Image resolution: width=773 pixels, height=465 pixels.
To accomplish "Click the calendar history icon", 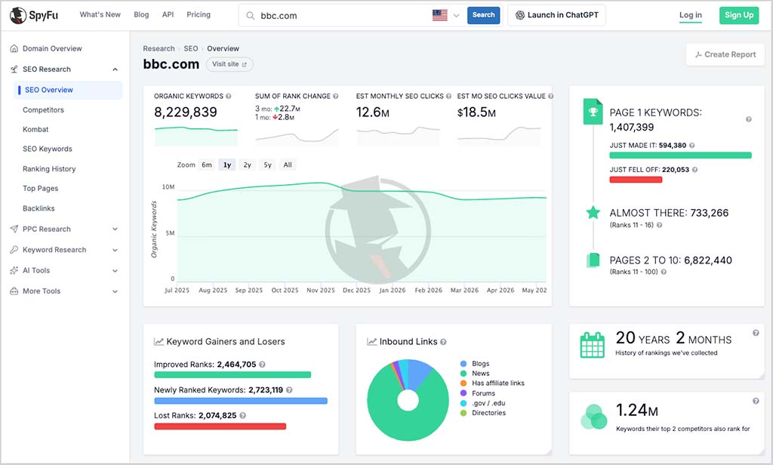I will [x=592, y=345].
